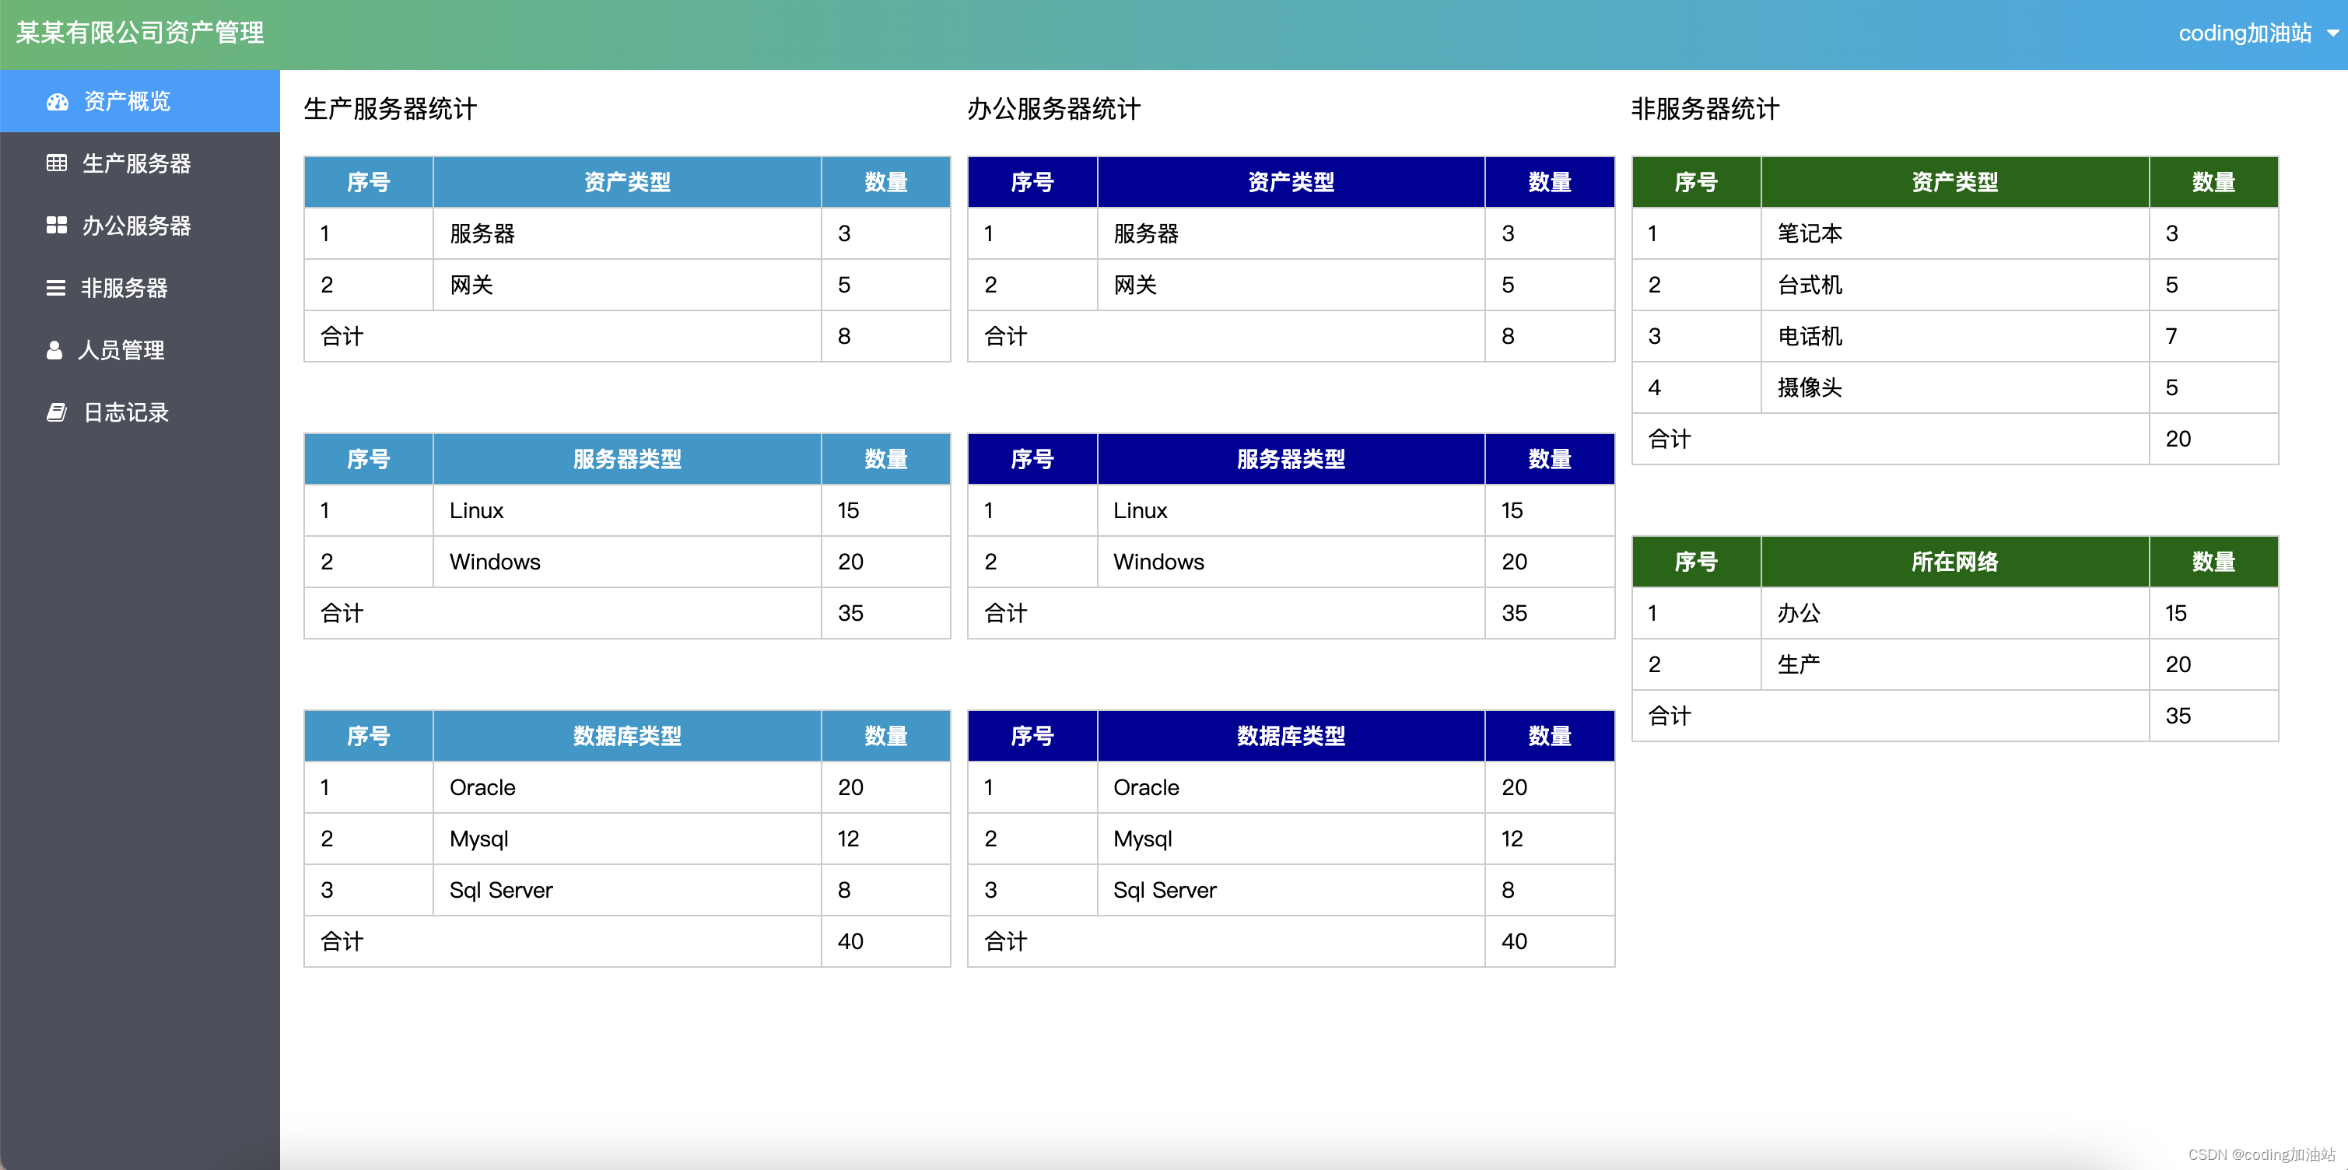Click the light blue 数据库类型 header

tap(627, 736)
